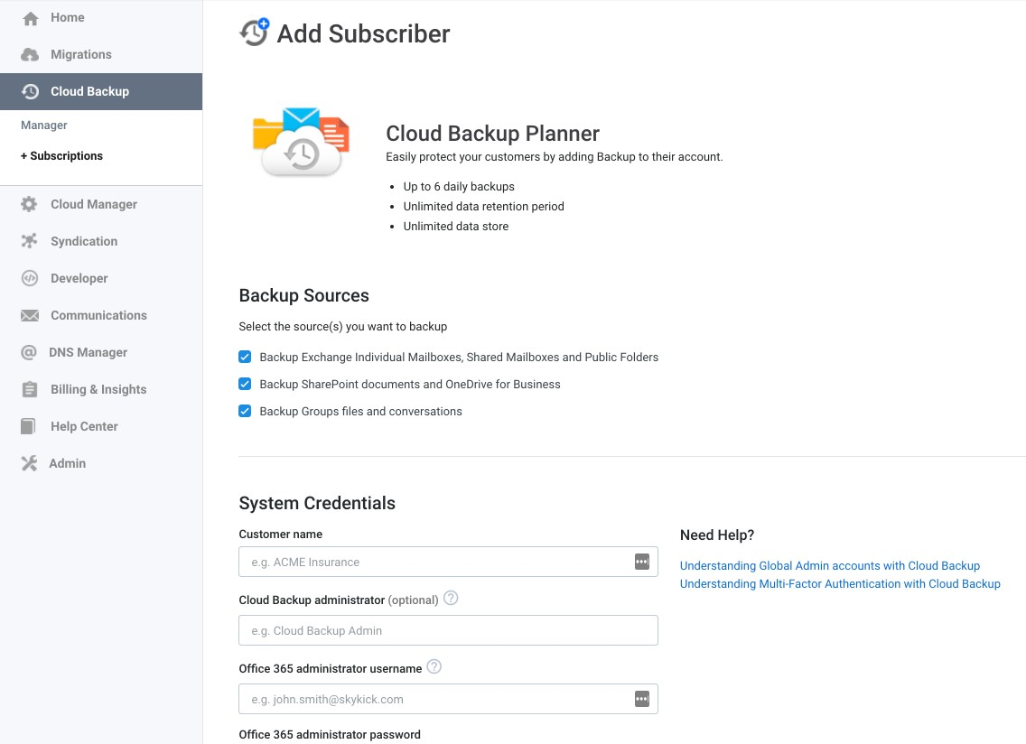Focus the Office 365 administrator username field
This screenshot has width=1026, height=744.
(448, 699)
